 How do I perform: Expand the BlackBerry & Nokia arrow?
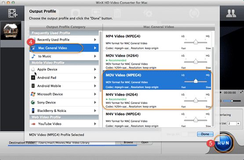pos(95,110)
